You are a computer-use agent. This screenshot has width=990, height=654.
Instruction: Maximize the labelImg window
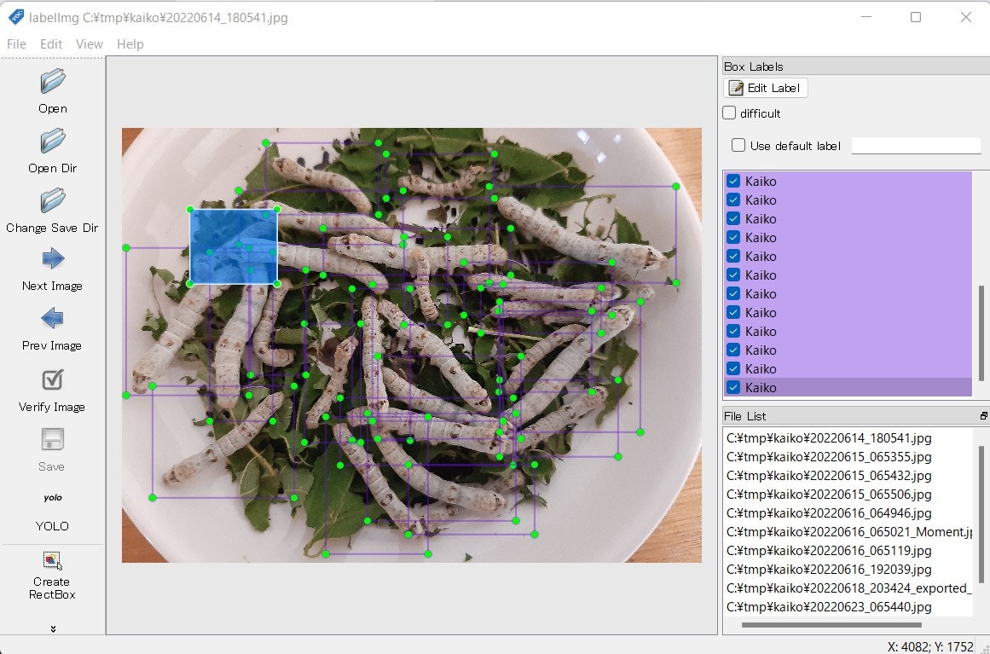click(x=916, y=17)
